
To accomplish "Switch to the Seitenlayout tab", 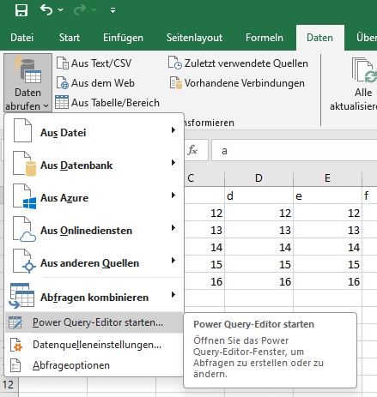I will (x=194, y=38).
